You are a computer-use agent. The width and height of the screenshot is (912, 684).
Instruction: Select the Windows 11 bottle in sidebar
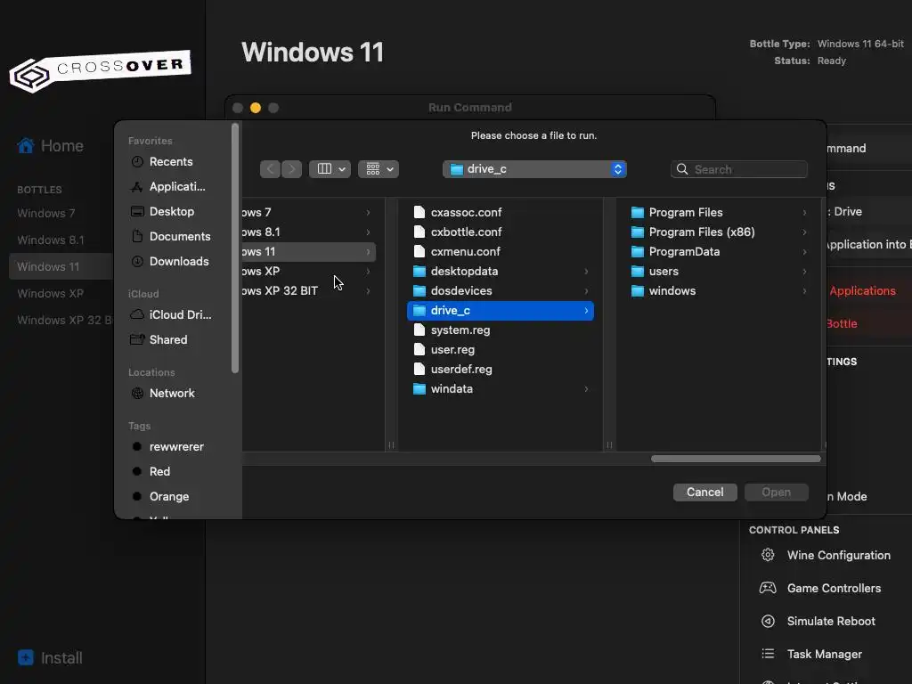[x=61, y=266]
